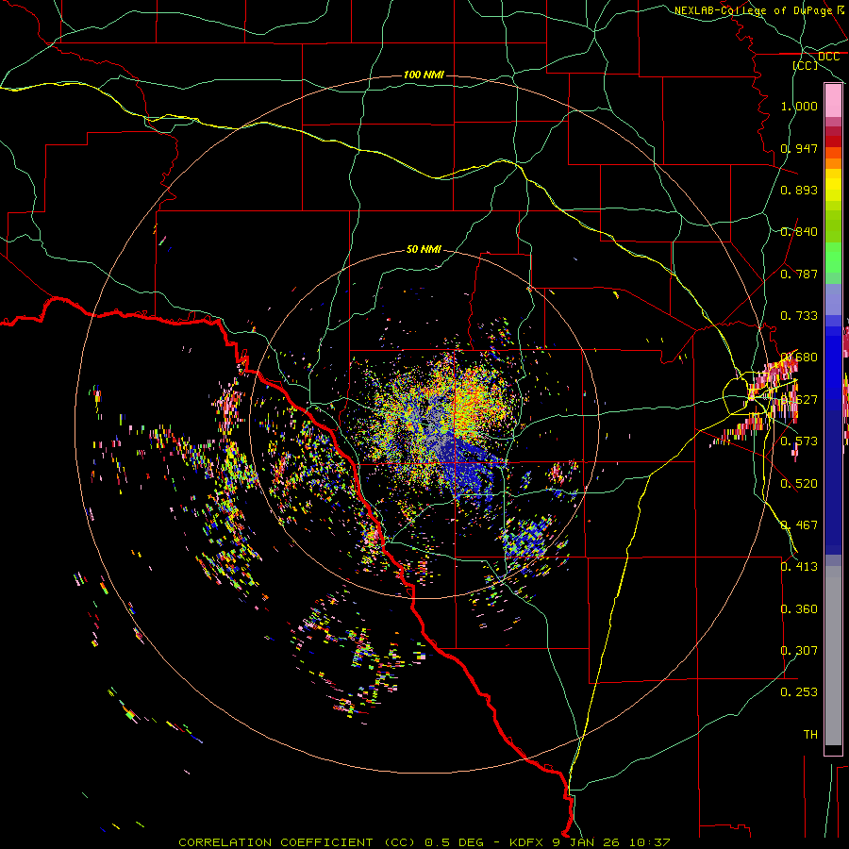Pick the orange segment of the color scale
Screen dimensions: 849x849
pyautogui.click(x=833, y=163)
